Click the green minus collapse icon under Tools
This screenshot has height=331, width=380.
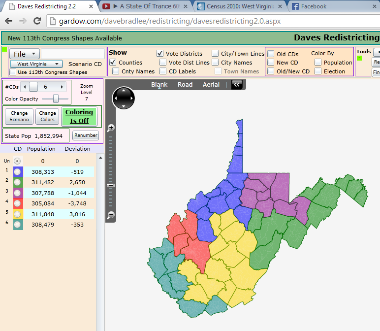[x=359, y=59]
